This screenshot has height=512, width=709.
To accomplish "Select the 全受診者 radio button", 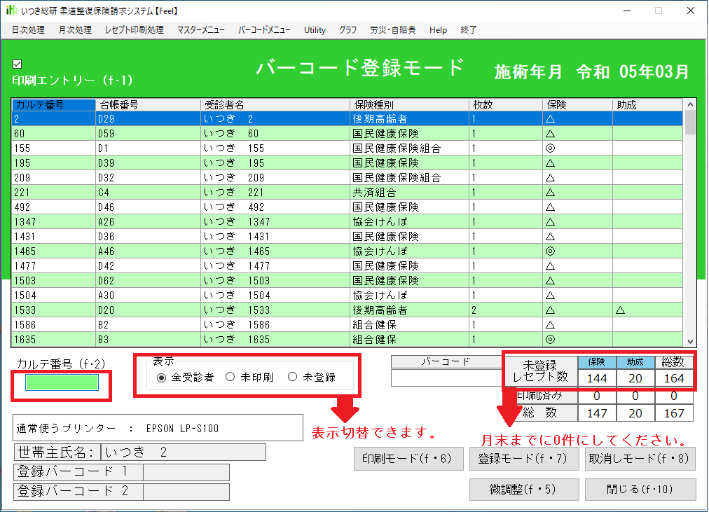I will click(162, 378).
